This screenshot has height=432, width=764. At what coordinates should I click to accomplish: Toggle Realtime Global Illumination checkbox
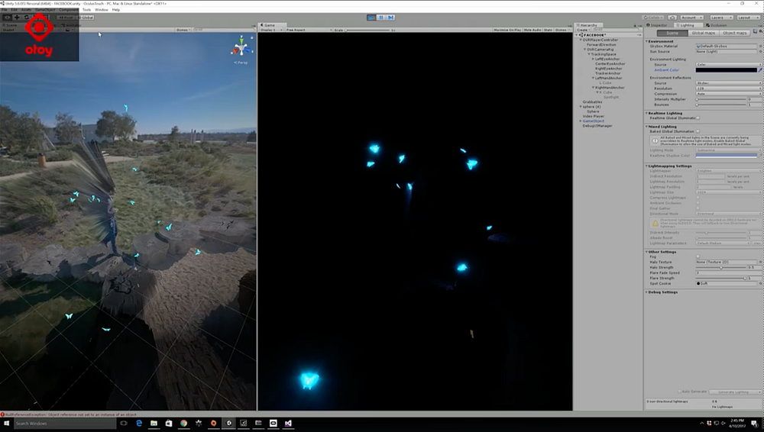[x=698, y=118]
